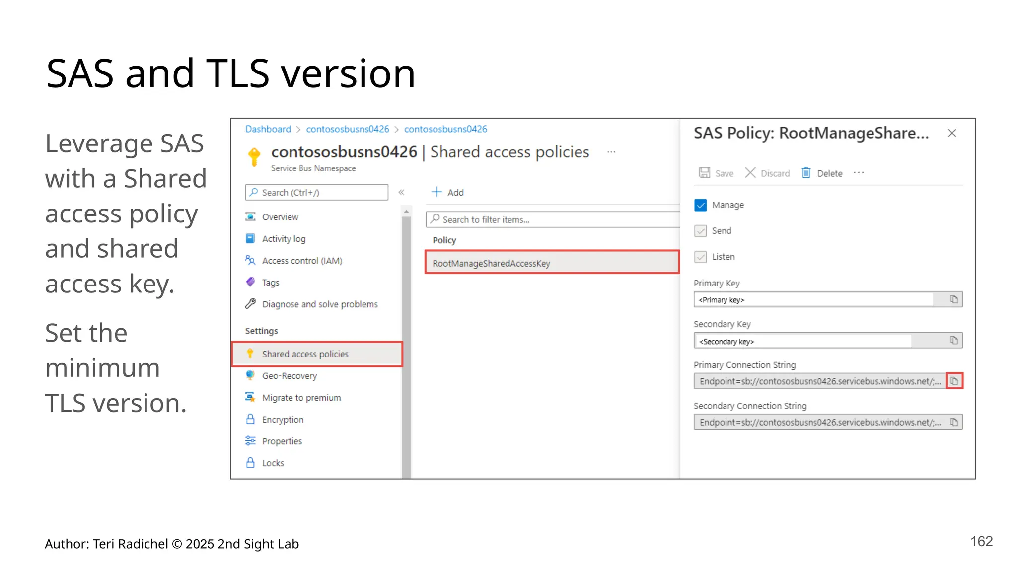The image size is (1017, 572).
Task: Click the Migrate to premium icon
Action: [x=251, y=397]
